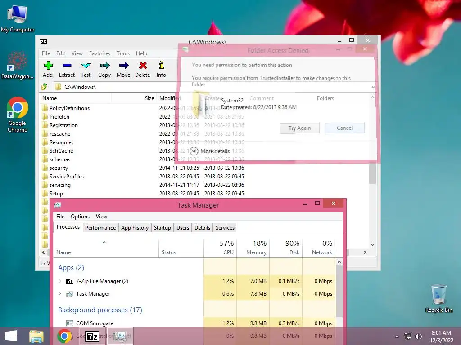Open the 7-Zip Help menu
Viewport: 461px width, 345px height.
coord(141,53)
